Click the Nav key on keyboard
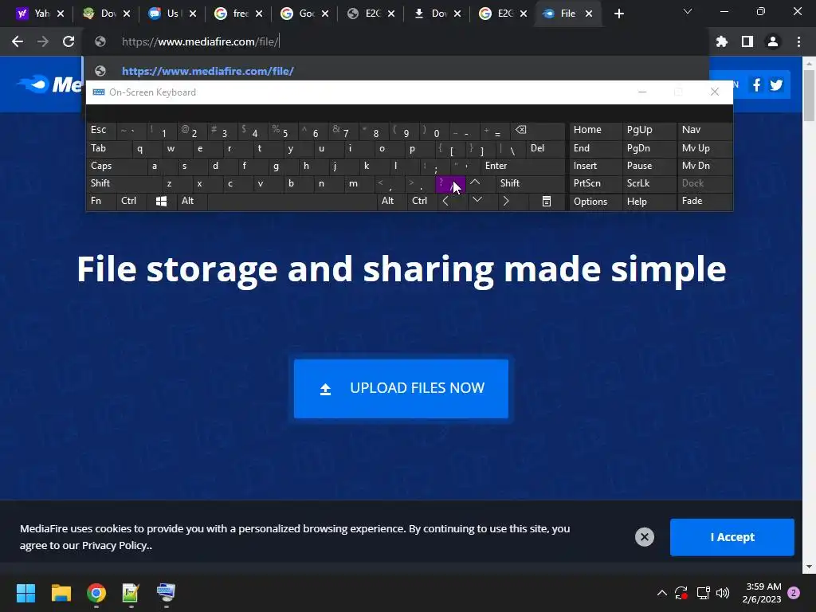Screen dimensions: 816x612 (x=704, y=130)
